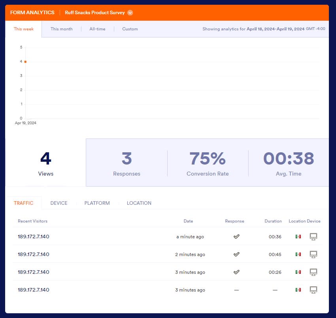This screenshot has width=336, height=318.
Task: Click the Mexico flag in the 'a minute ago' row
Action: point(298,236)
